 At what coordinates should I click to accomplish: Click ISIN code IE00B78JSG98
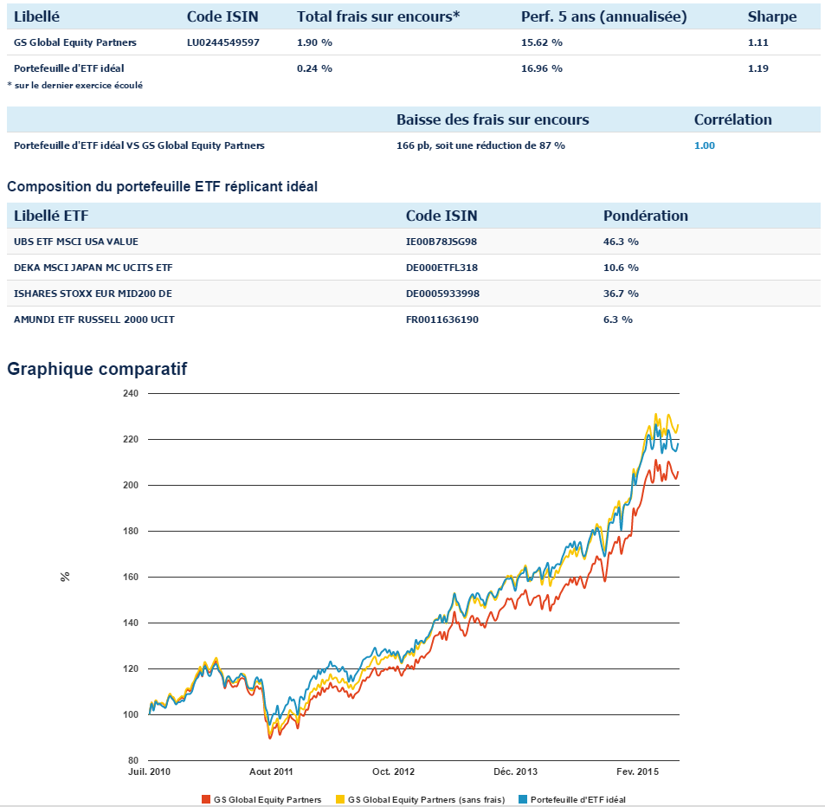[x=442, y=242]
